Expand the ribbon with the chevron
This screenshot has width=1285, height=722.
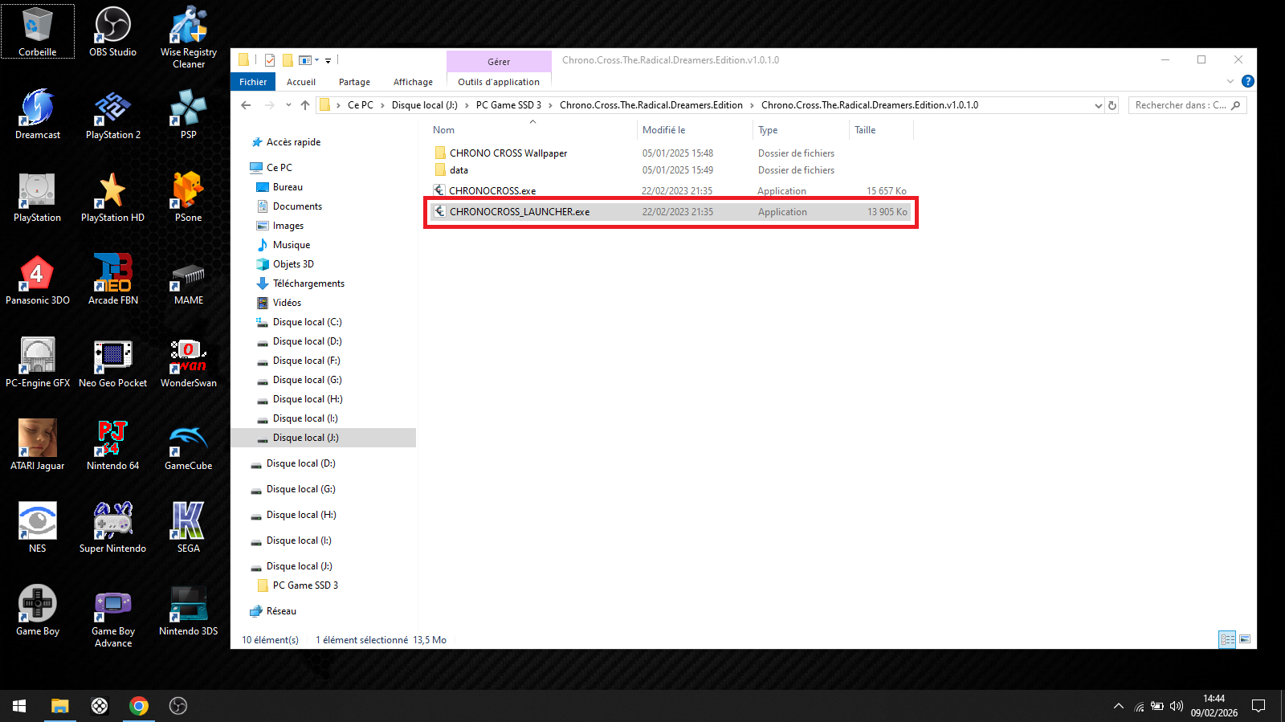point(1230,81)
